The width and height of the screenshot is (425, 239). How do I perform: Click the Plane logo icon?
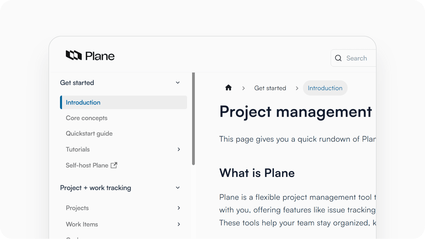click(74, 55)
